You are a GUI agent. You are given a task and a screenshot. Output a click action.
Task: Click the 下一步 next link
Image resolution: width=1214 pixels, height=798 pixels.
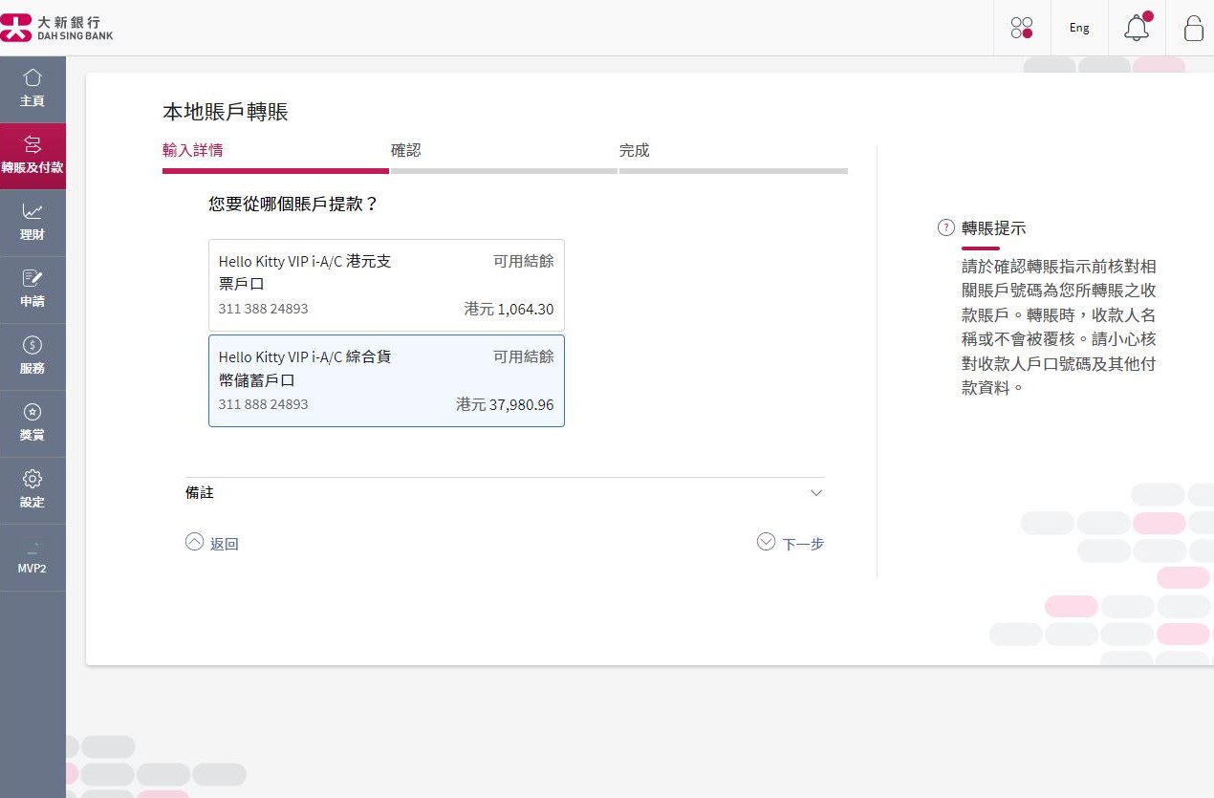click(x=803, y=544)
